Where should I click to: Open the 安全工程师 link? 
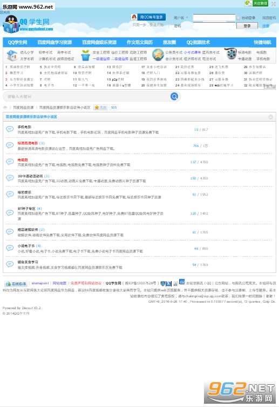(101, 52)
